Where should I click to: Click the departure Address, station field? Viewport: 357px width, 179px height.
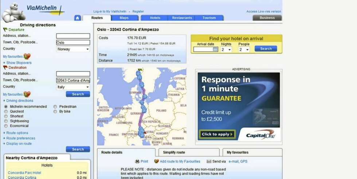73,36
